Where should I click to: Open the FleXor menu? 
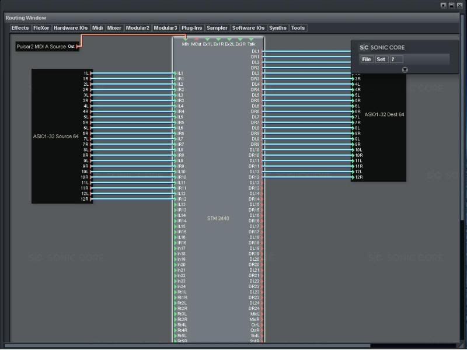tap(41, 28)
